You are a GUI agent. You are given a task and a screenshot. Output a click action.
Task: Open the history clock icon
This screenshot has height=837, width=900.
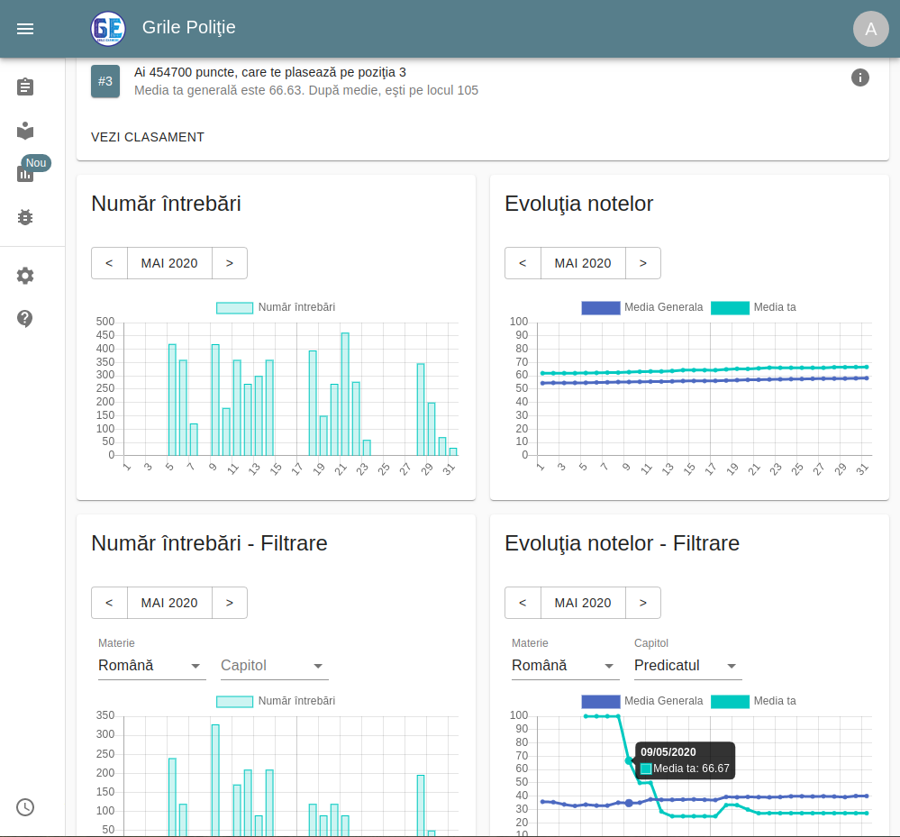tap(25, 807)
